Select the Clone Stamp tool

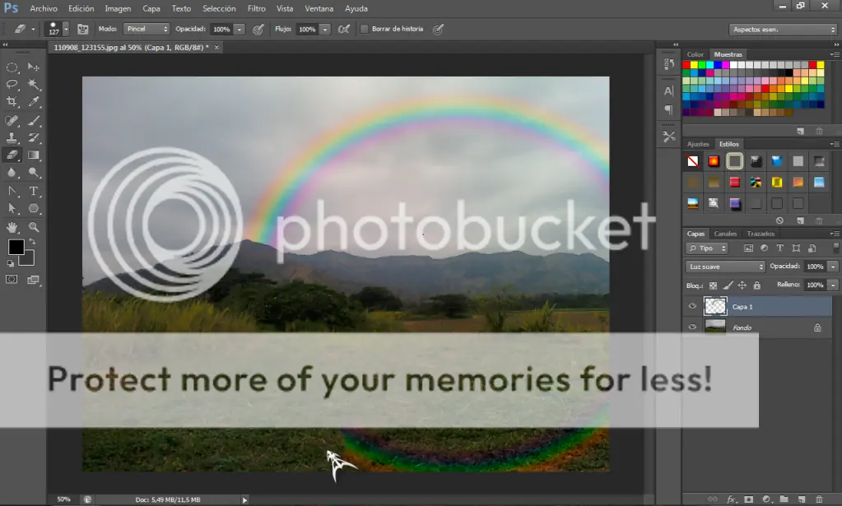tap(12, 138)
